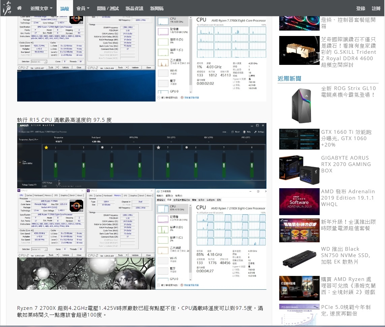The image size is (385, 327).
Task: Click the 註冊 register link
Action: [x=376, y=8]
